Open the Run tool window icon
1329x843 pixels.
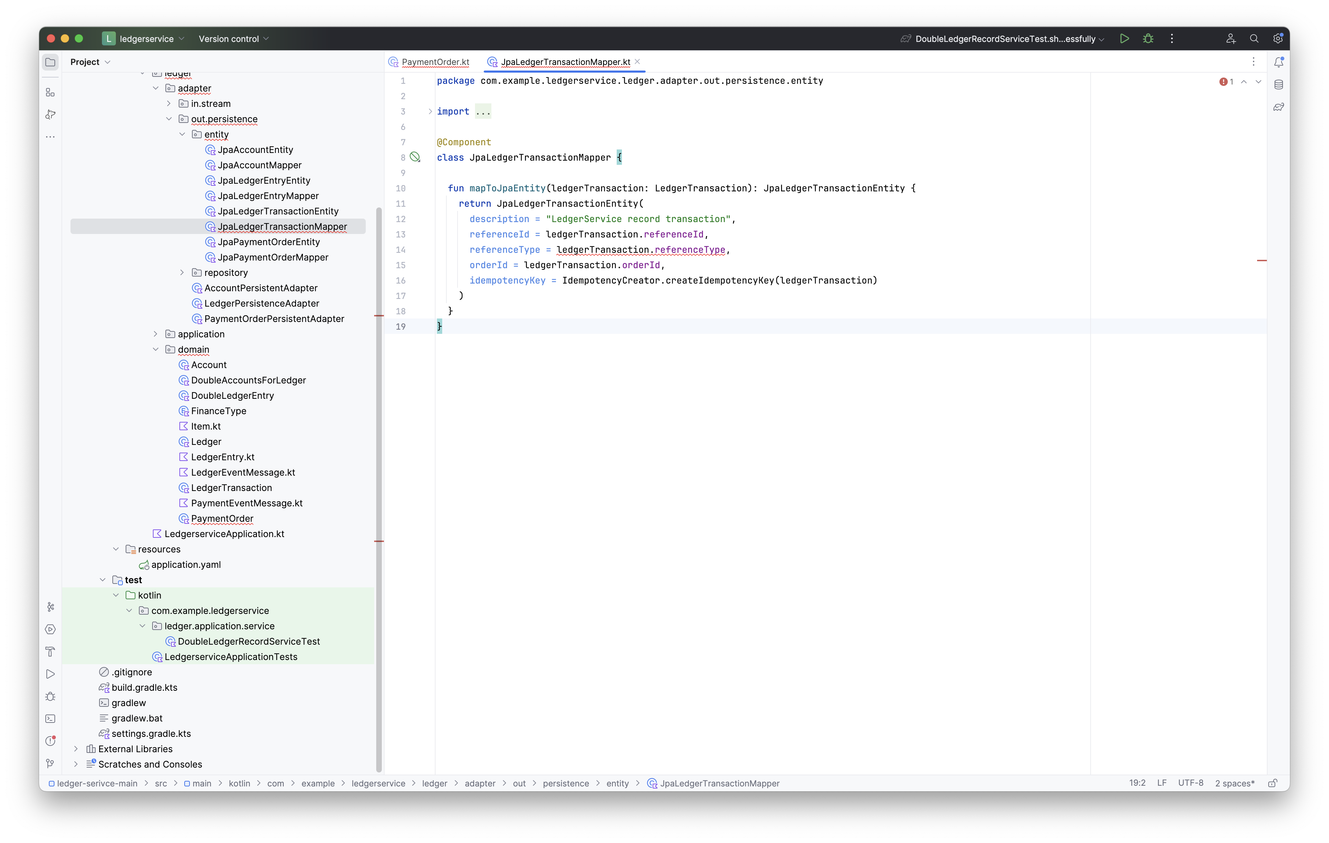tap(50, 674)
